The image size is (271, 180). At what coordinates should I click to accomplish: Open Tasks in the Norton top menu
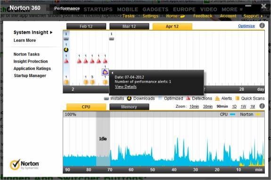pos(128,16)
